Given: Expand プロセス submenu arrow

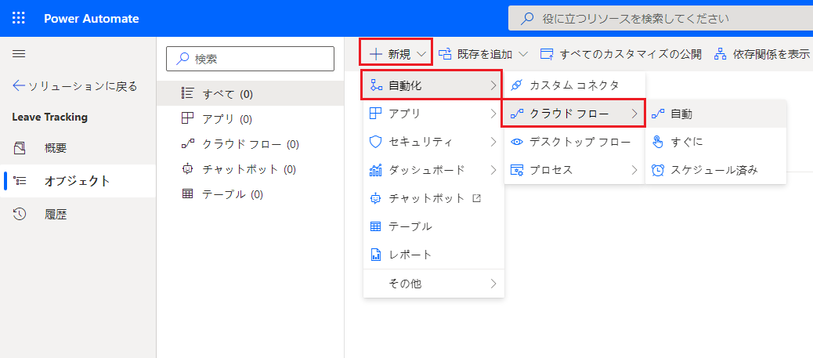Looking at the screenshot, I should (x=634, y=170).
